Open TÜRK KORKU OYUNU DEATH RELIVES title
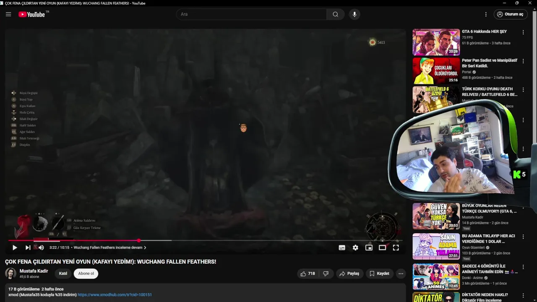This screenshot has height=302, width=537. tap(490, 92)
